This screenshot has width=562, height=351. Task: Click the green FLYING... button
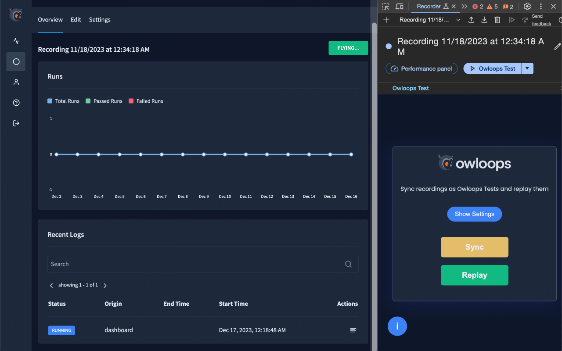point(348,48)
